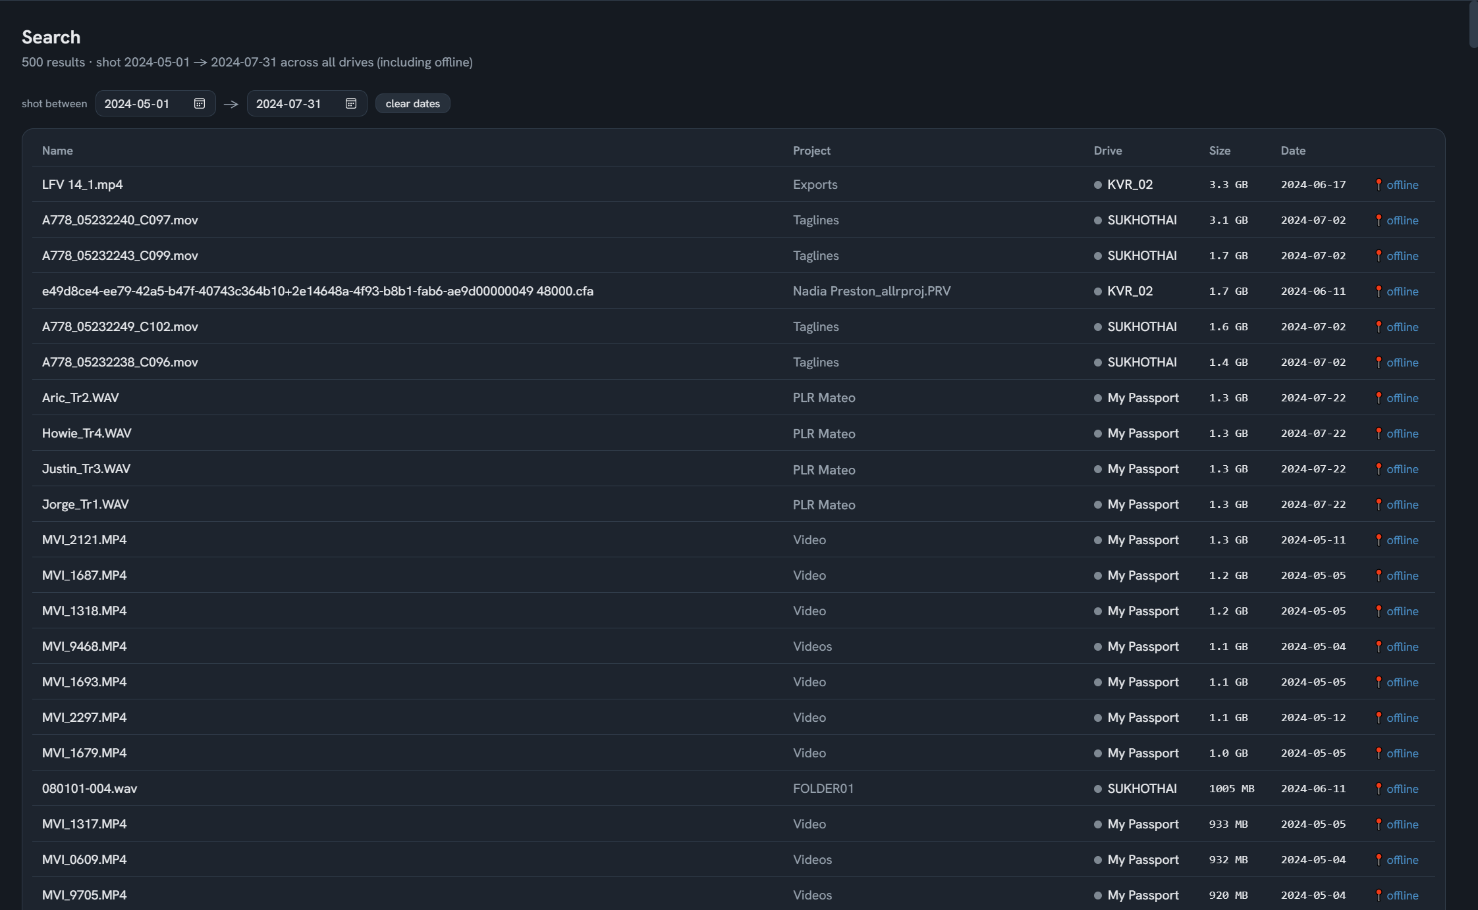The image size is (1478, 910).
Task: Click the 3.3 GB size value
Action: pos(1228,184)
